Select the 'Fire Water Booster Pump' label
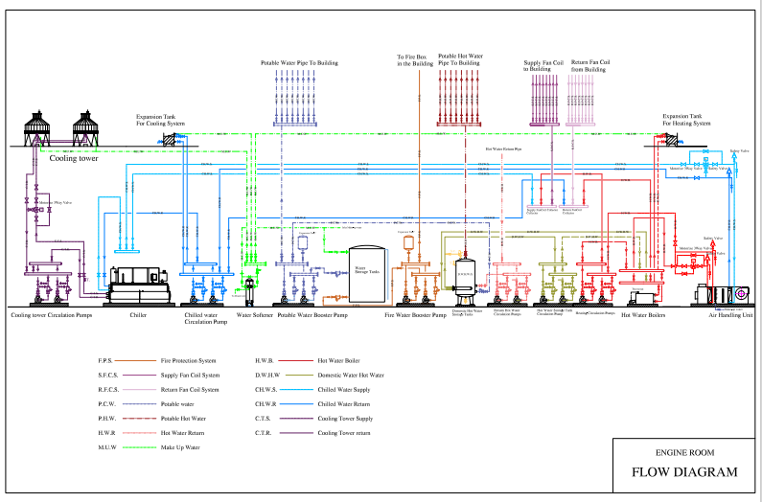 click(416, 314)
